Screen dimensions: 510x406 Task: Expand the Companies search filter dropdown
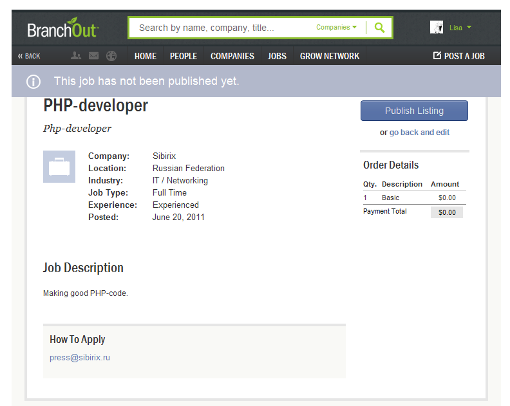click(x=336, y=27)
